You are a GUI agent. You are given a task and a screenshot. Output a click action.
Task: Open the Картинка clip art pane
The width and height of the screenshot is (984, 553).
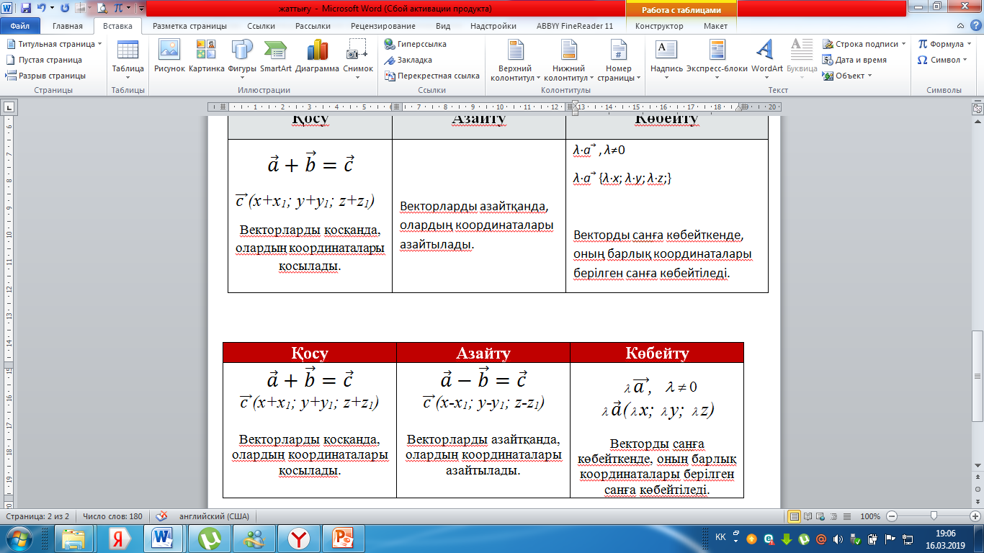click(207, 56)
